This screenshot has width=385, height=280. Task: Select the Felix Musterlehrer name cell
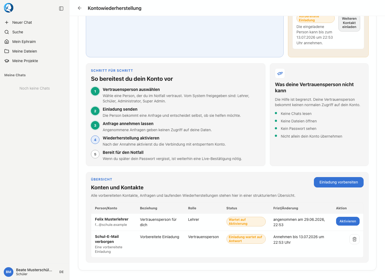(111, 219)
